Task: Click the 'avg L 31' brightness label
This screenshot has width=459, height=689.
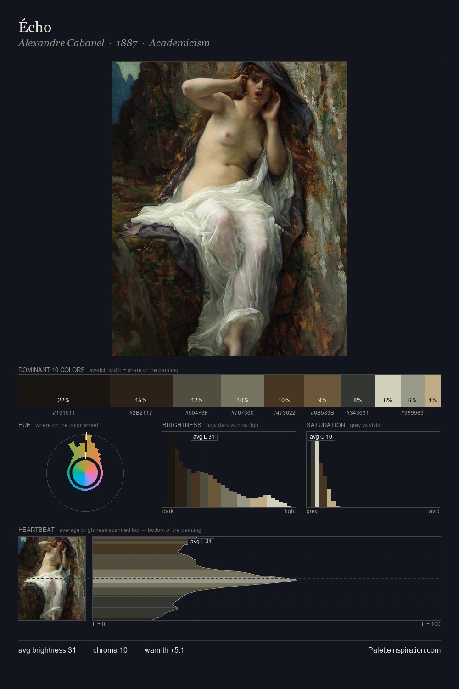Action: [x=204, y=437]
